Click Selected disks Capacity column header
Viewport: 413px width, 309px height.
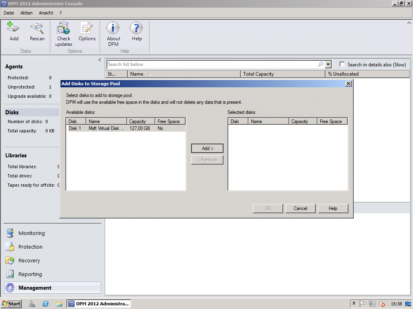pos(303,122)
